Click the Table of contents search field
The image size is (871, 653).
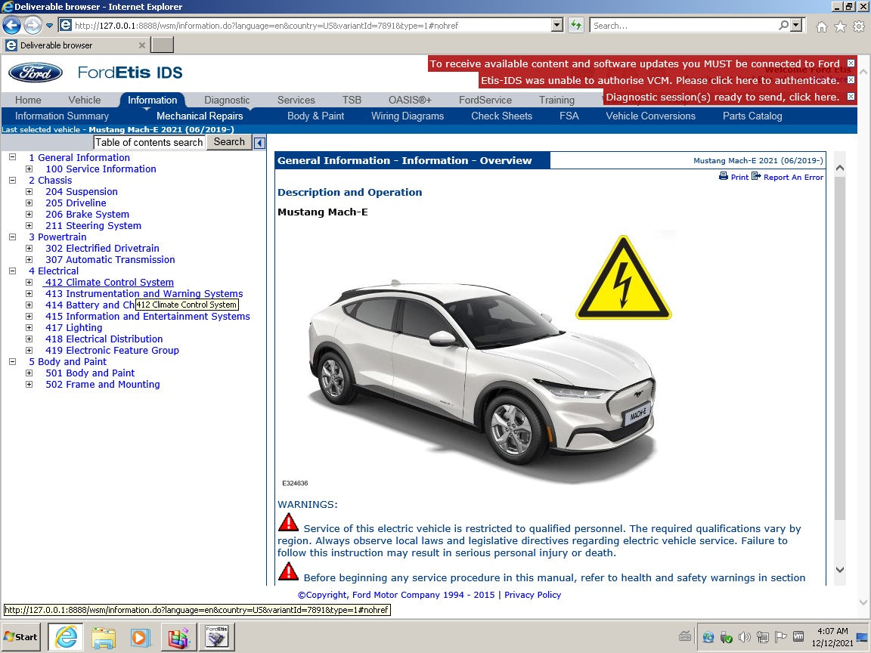pyautogui.click(x=149, y=143)
